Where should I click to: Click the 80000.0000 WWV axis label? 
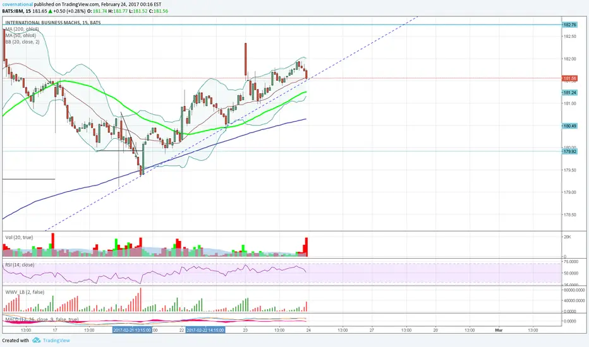click(574, 290)
